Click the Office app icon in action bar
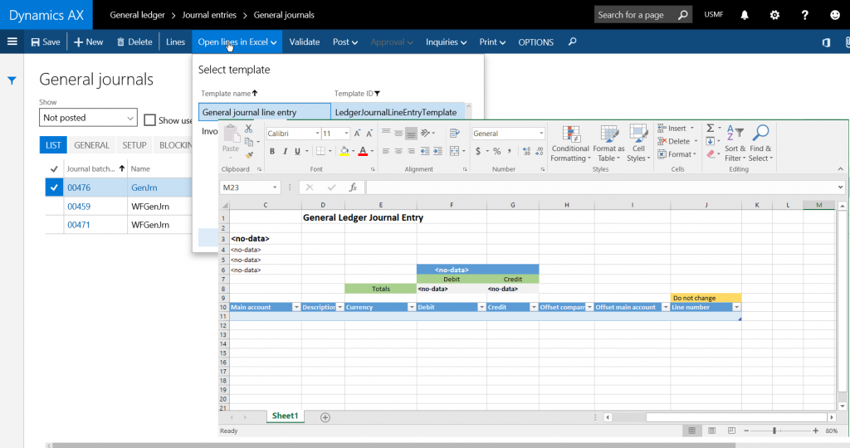 [x=826, y=42]
